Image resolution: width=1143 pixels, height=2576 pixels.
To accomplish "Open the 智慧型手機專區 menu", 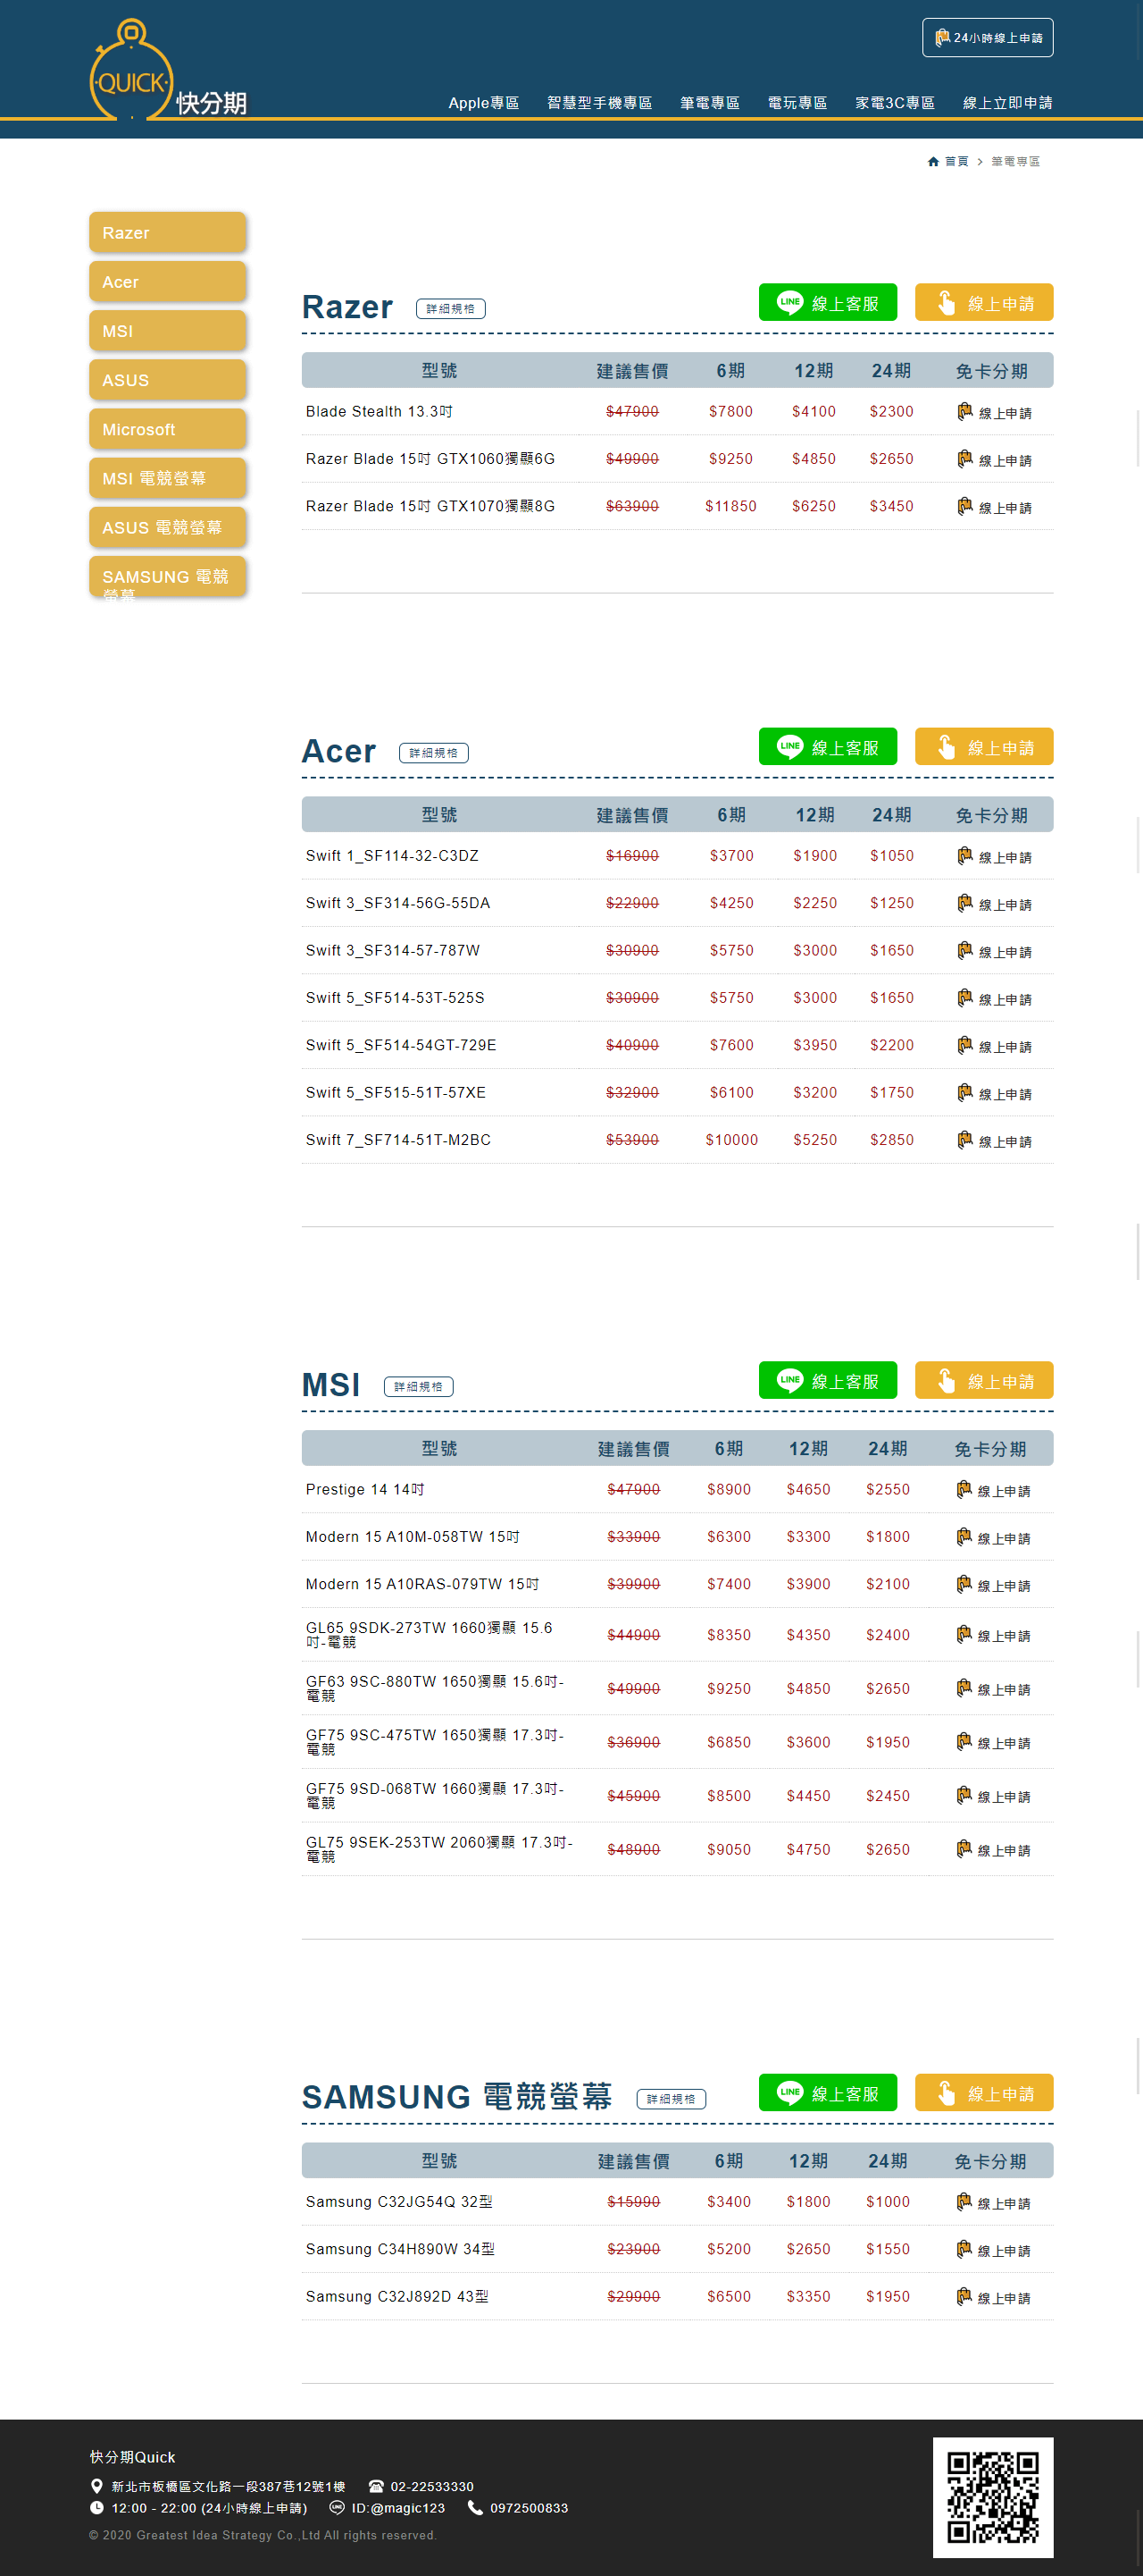I will [599, 103].
